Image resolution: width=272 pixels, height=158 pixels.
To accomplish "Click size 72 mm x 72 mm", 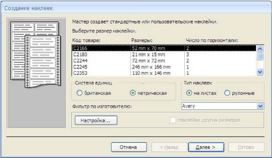I will pos(148,61).
